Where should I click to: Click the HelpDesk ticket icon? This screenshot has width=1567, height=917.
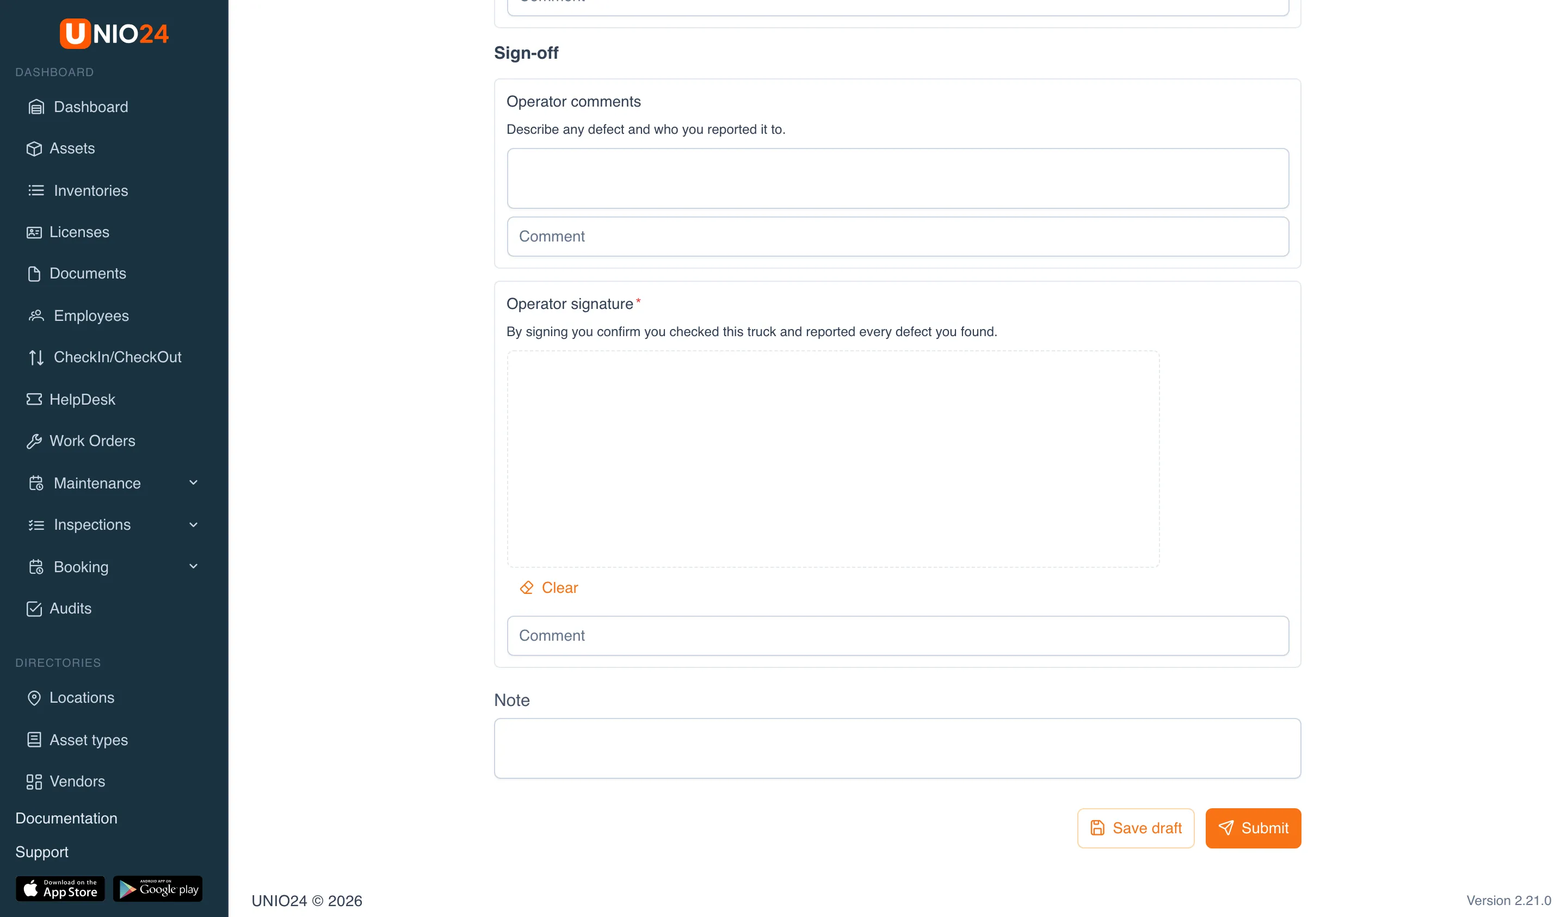(x=34, y=399)
